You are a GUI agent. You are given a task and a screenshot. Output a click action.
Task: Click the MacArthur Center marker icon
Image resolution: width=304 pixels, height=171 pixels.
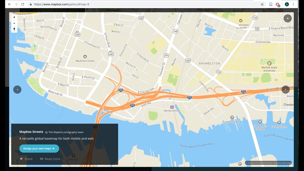(85, 57)
